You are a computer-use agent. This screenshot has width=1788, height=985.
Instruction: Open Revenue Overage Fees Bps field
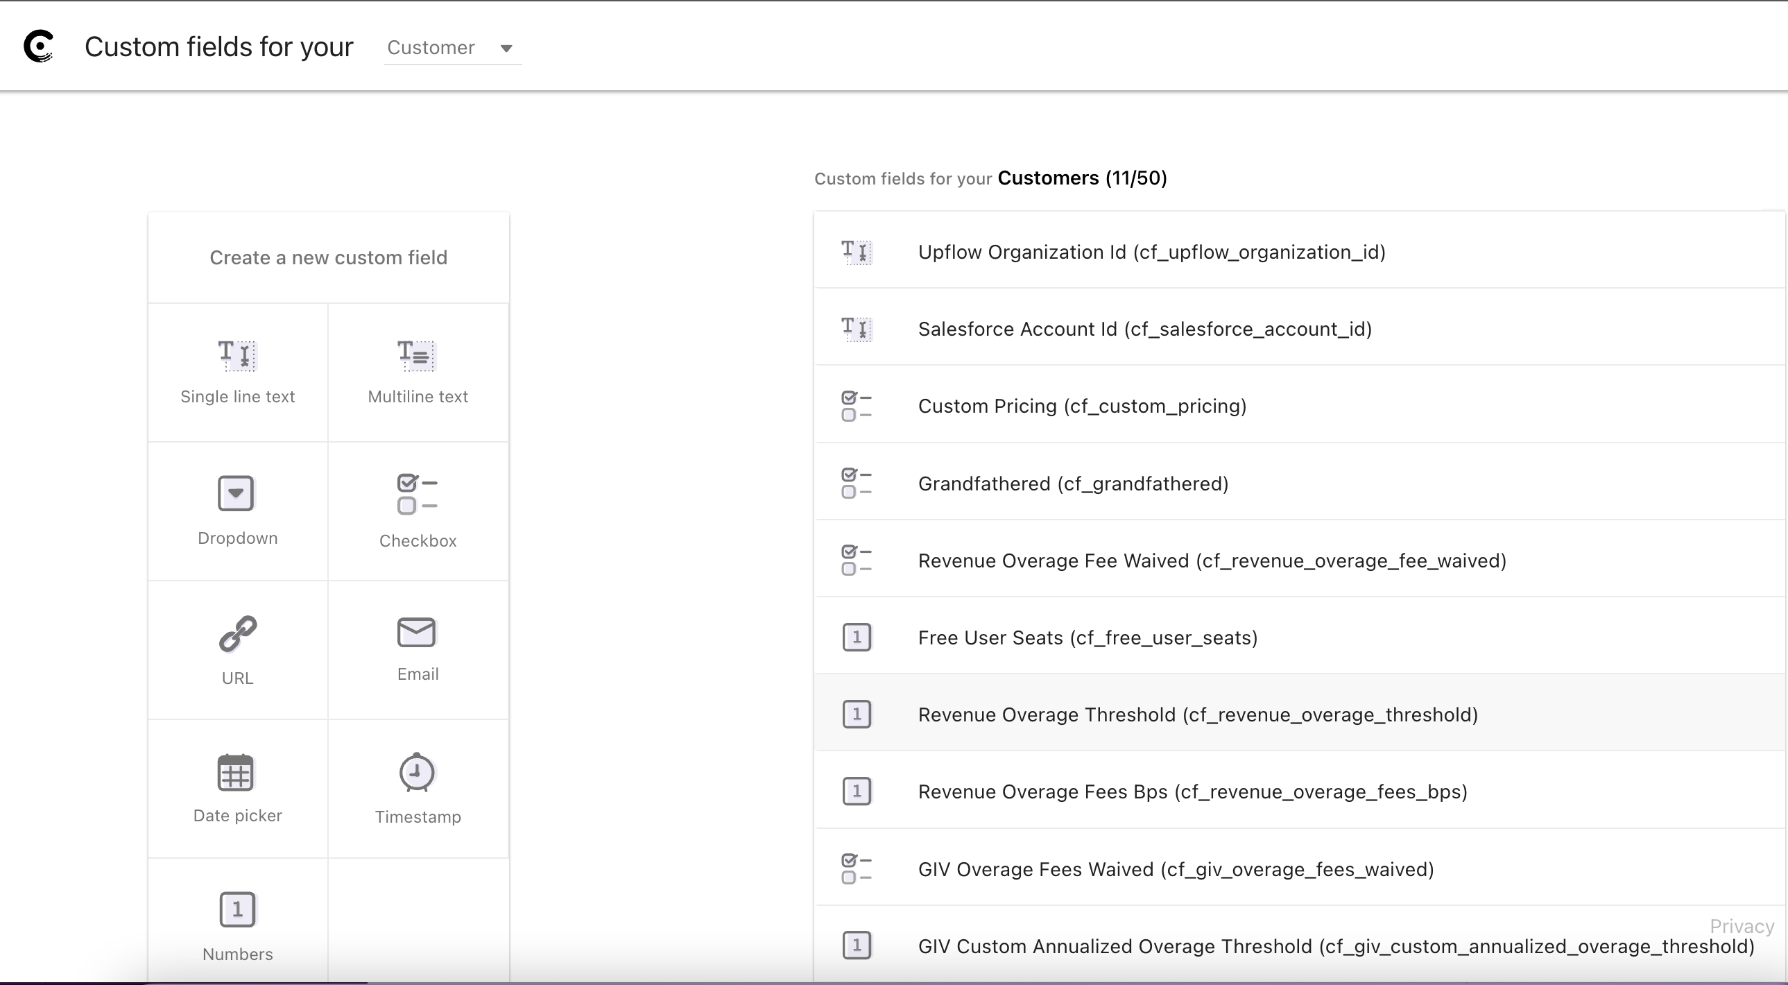[x=1299, y=790]
